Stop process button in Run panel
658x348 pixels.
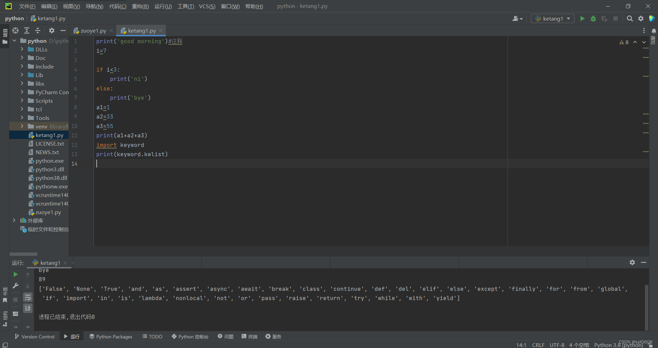(15, 300)
